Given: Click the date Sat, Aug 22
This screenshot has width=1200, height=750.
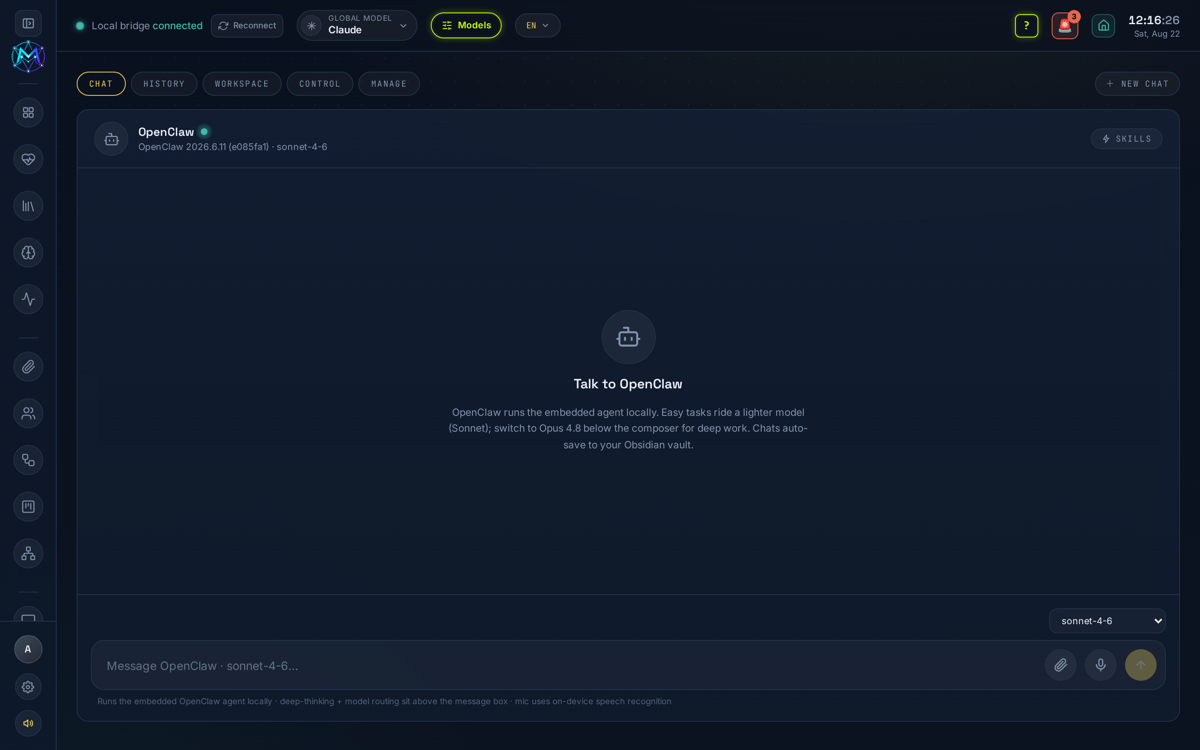Looking at the screenshot, I should pos(1157,34).
